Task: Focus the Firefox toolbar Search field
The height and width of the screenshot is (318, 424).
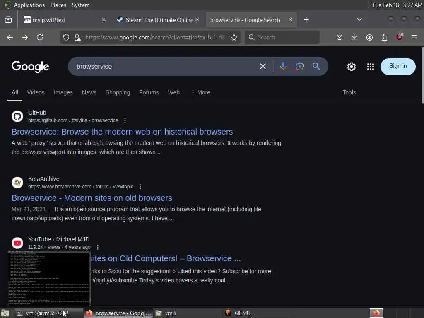Action: click(282, 37)
